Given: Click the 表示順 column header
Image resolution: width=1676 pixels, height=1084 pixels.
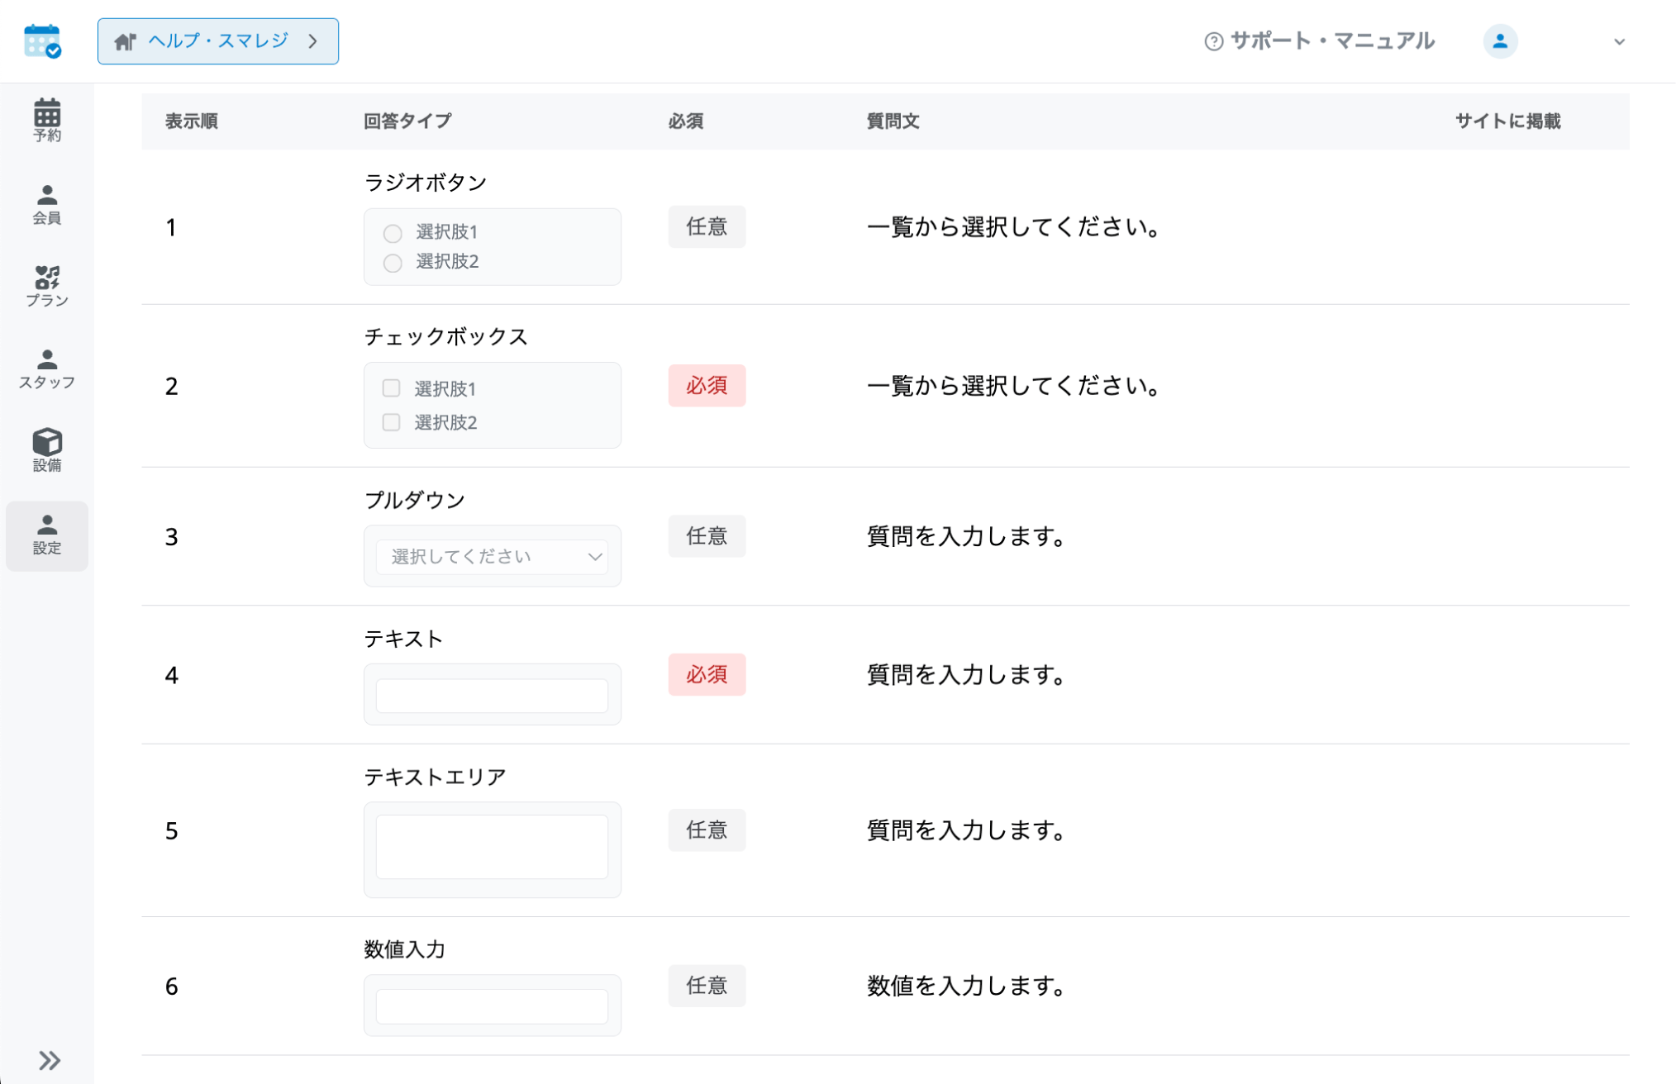Looking at the screenshot, I should click(192, 121).
